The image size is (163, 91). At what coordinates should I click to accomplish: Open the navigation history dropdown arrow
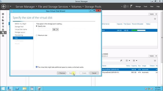(x=11, y=7)
